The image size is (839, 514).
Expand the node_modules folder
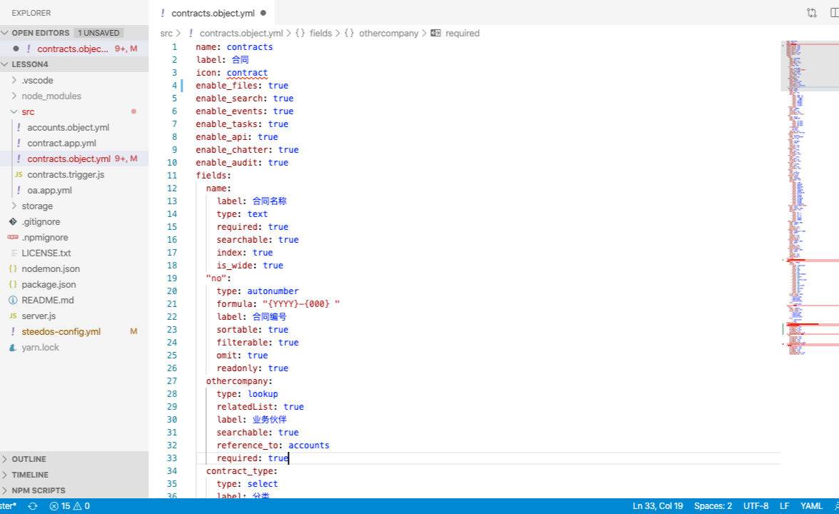(15, 96)
